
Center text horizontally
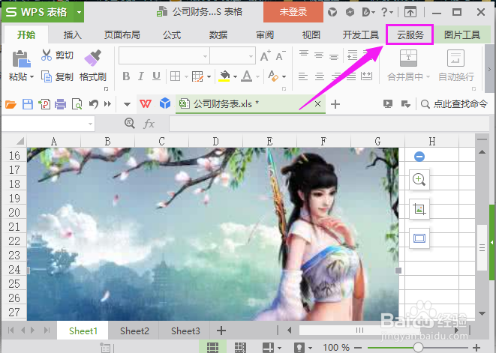[320, 76]
